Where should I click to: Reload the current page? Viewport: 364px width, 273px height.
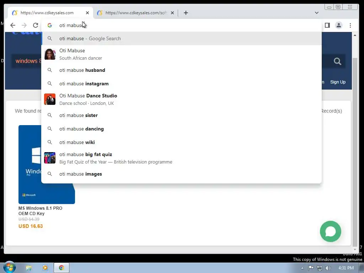[x=36, y=25]
